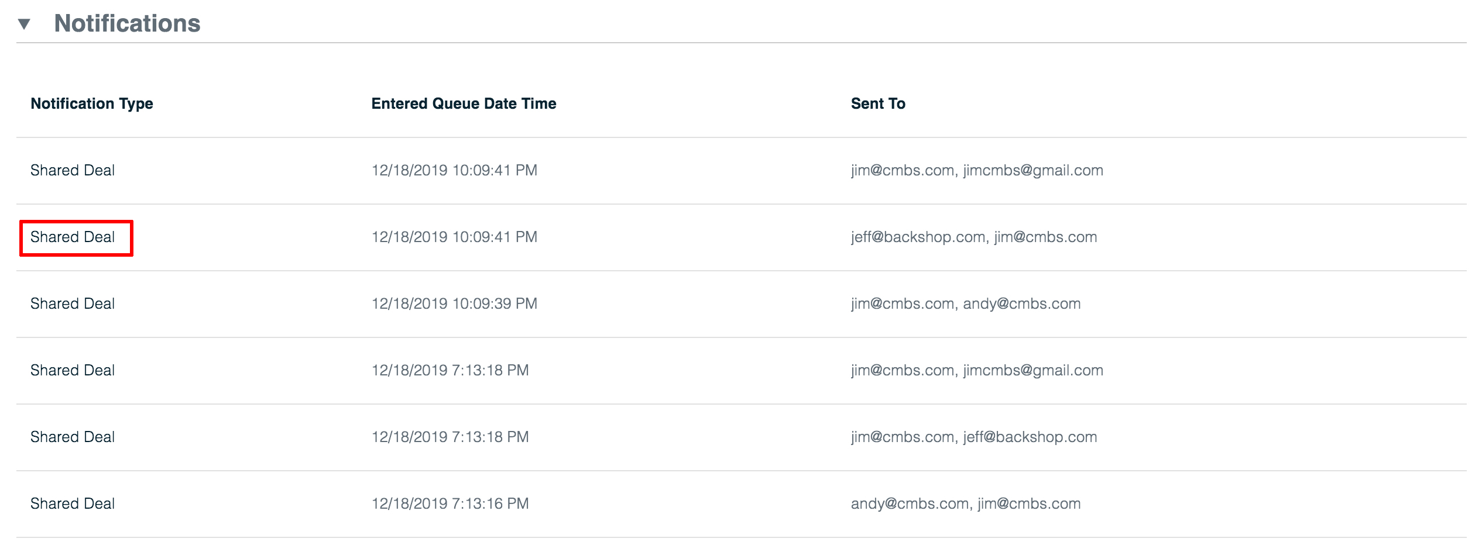Click the Sent To column header
This screenshot has width=1482, height=552.
point(878,103)
